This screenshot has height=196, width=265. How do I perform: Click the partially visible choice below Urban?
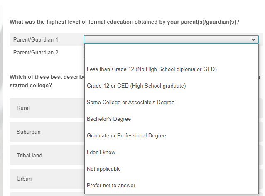pos(46,194)
